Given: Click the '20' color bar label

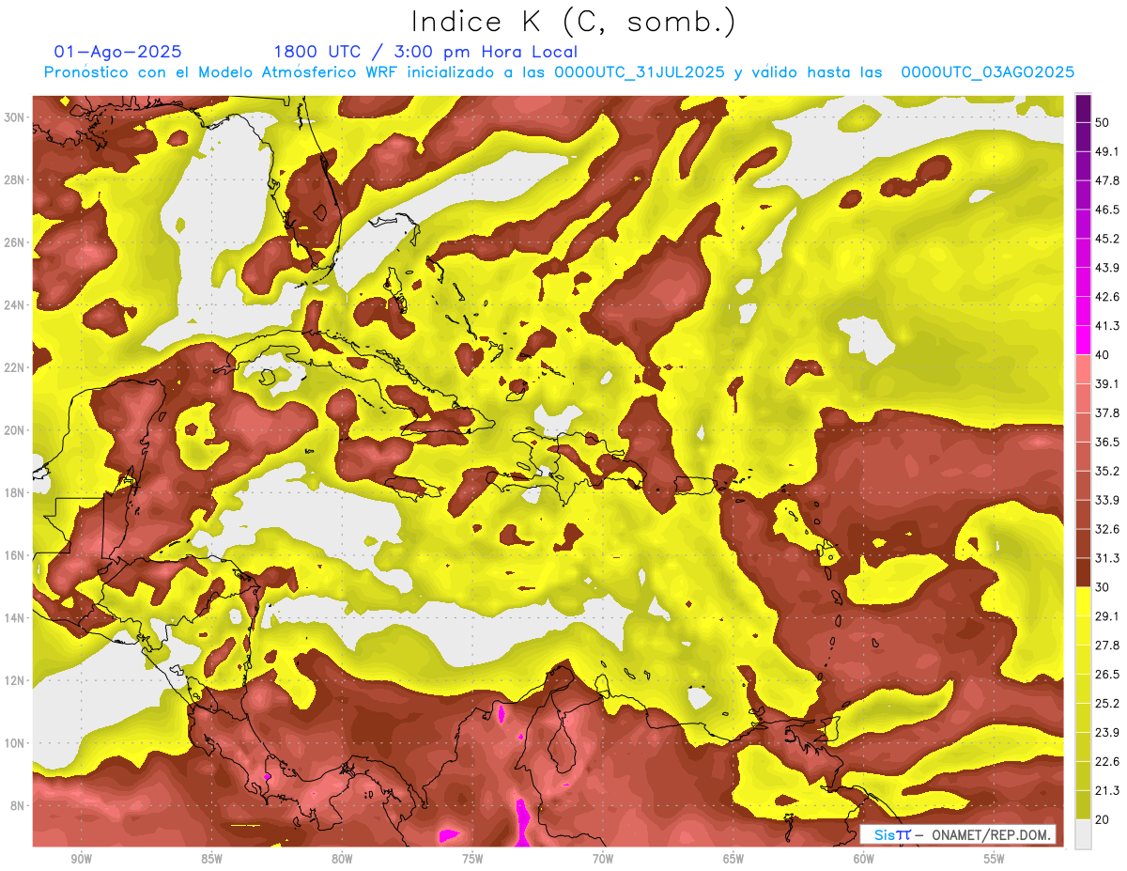Looking at the screenshot, I should [1103, 820].
